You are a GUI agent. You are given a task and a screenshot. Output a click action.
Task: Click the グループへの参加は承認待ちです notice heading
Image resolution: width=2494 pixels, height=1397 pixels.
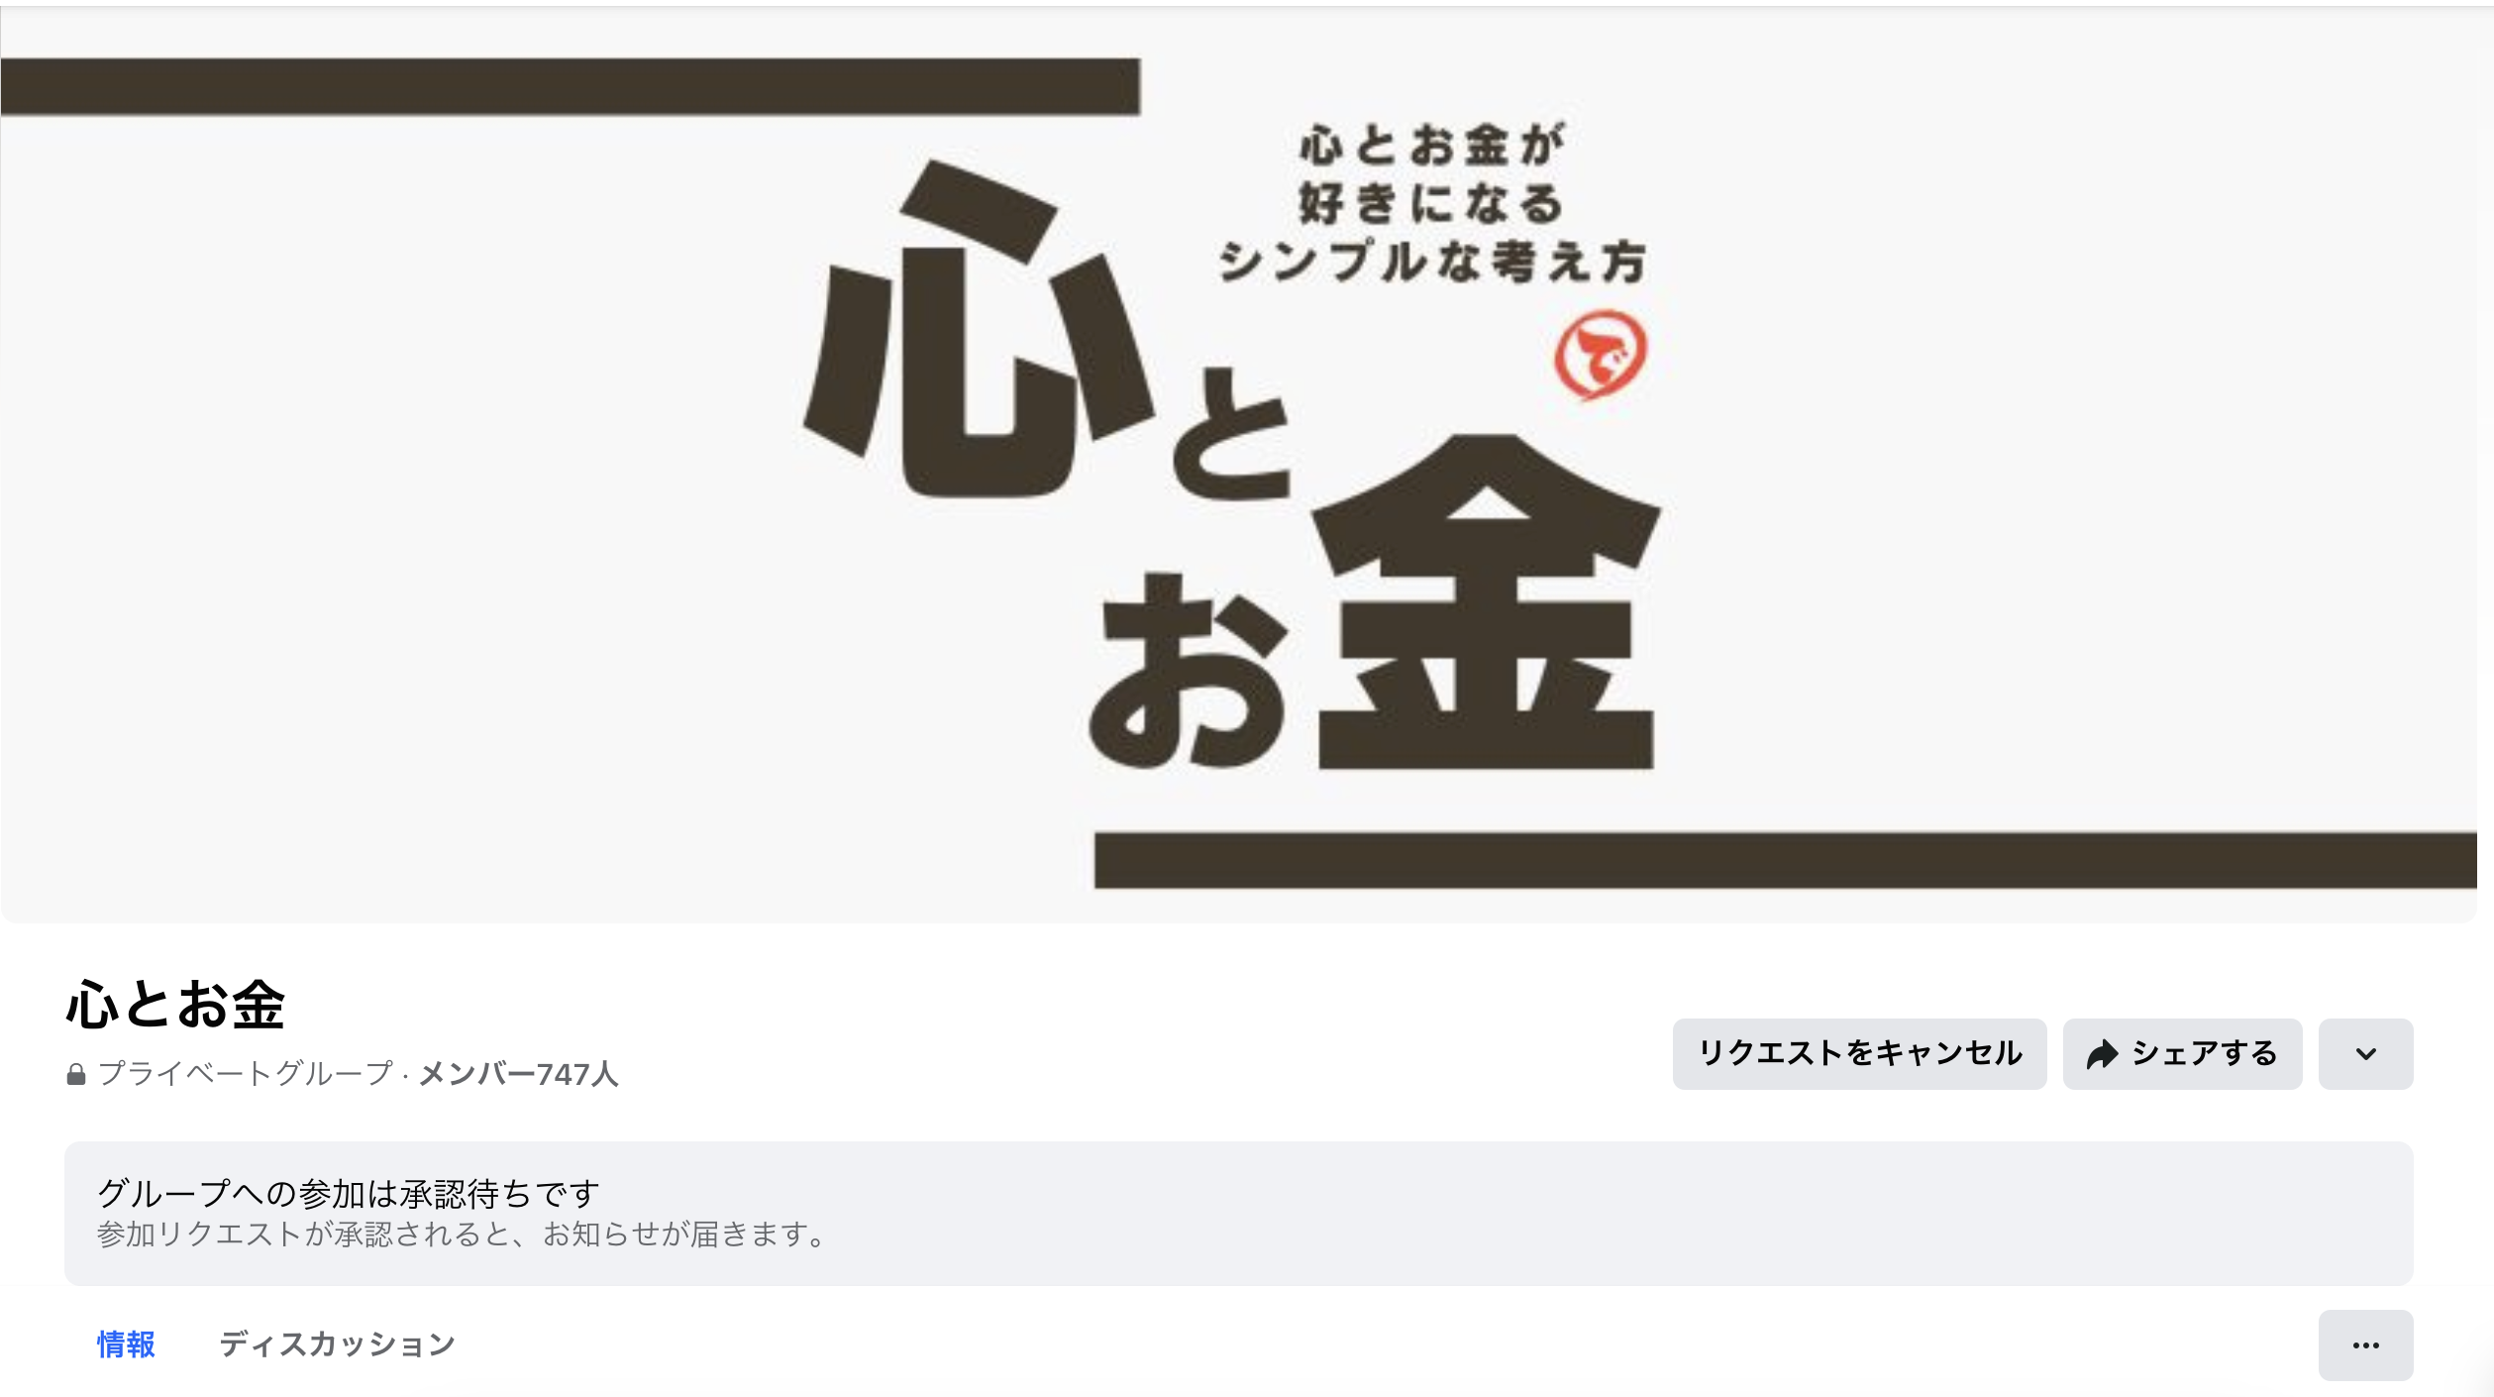[349, 1194]
